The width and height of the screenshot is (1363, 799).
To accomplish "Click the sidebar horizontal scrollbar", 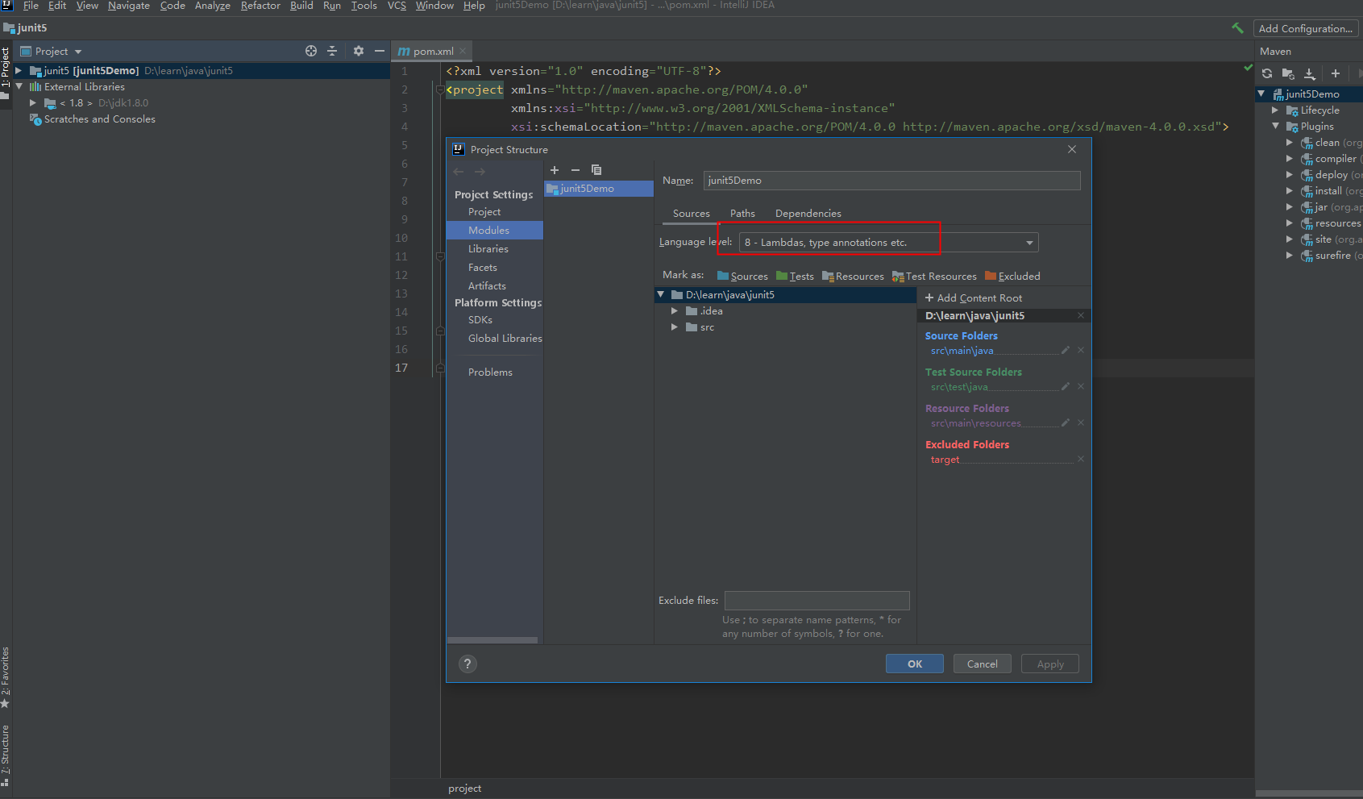I will [492, 640].
